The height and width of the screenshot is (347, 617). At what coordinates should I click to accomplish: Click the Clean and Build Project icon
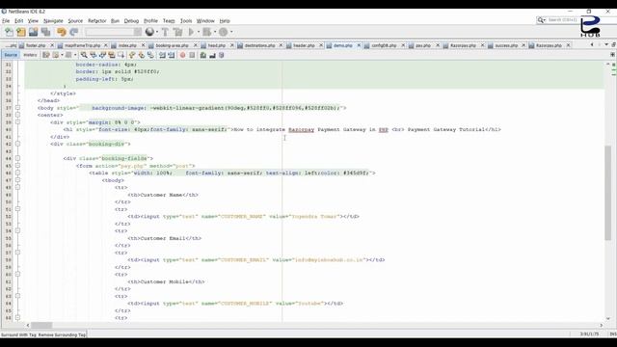coord(177,32)
